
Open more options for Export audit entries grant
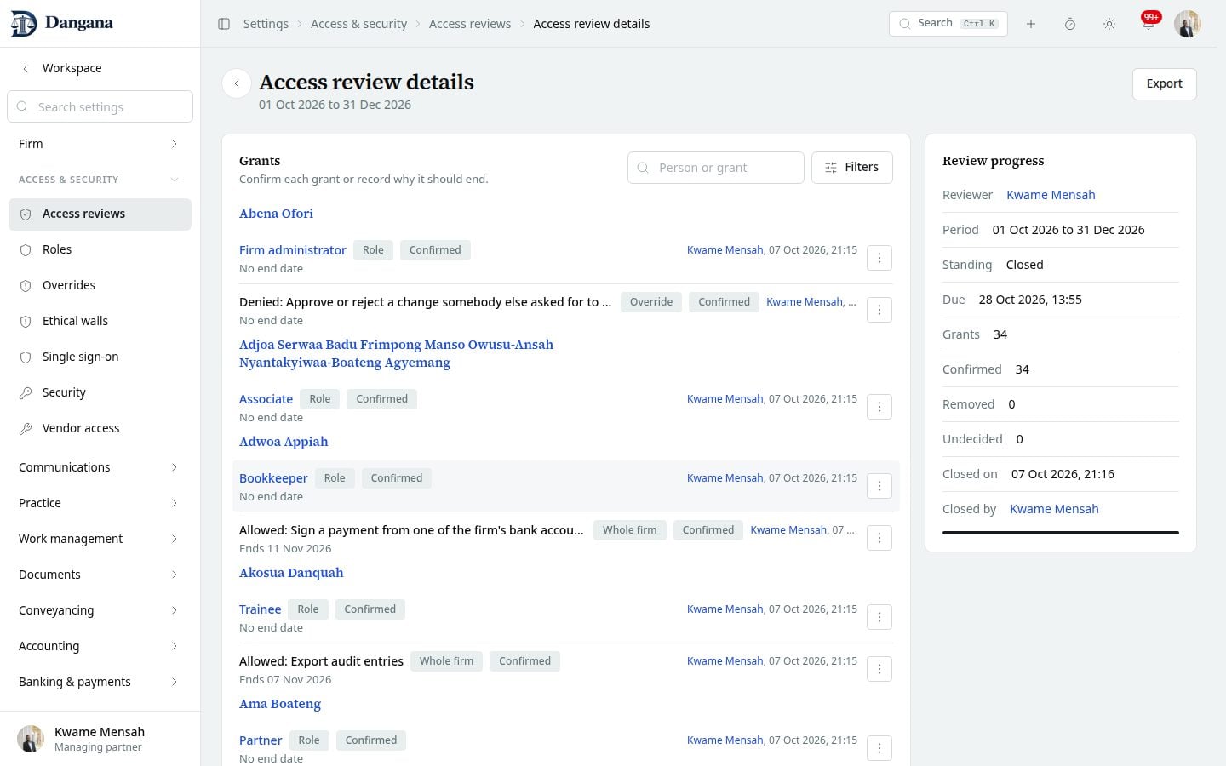(x=879, y=669)
